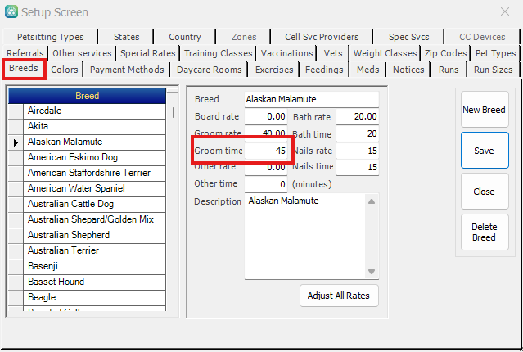Open the Daycare Rooms tab

point(210,70)
